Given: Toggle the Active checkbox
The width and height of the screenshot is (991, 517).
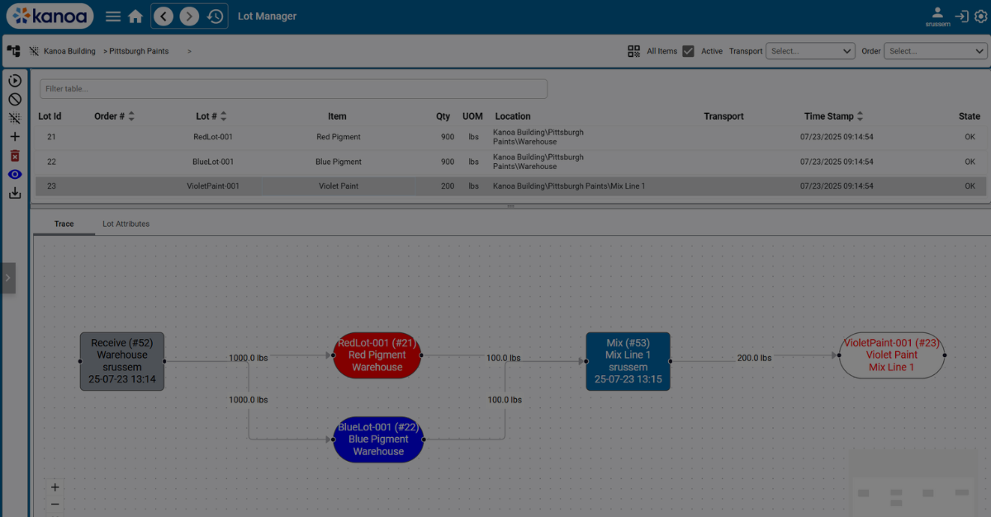Looking at the screenshot, I should coord(688,51).
